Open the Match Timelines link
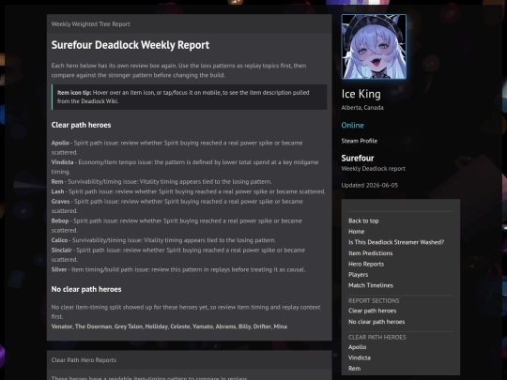 (371, 285)
